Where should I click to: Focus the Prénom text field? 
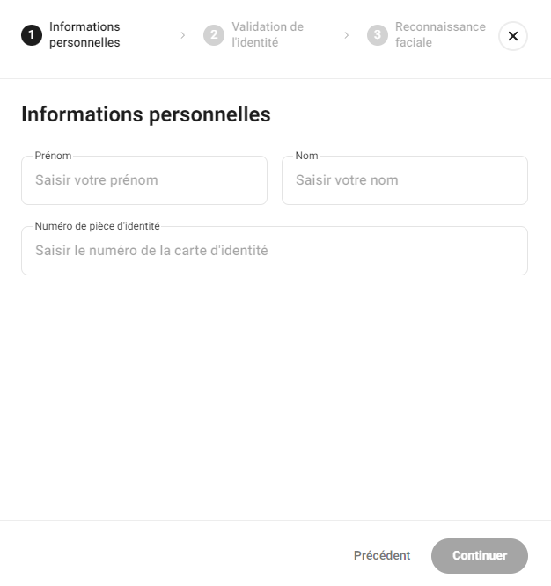pyautogui.click(x=144, y=180)
